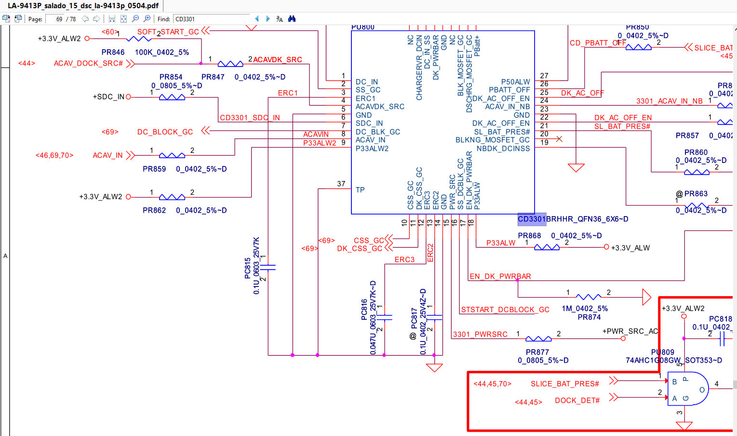Click the SOFT_START_GC net label
The height and width of the screenshot is (436, 737).
(x=168, y=32)
